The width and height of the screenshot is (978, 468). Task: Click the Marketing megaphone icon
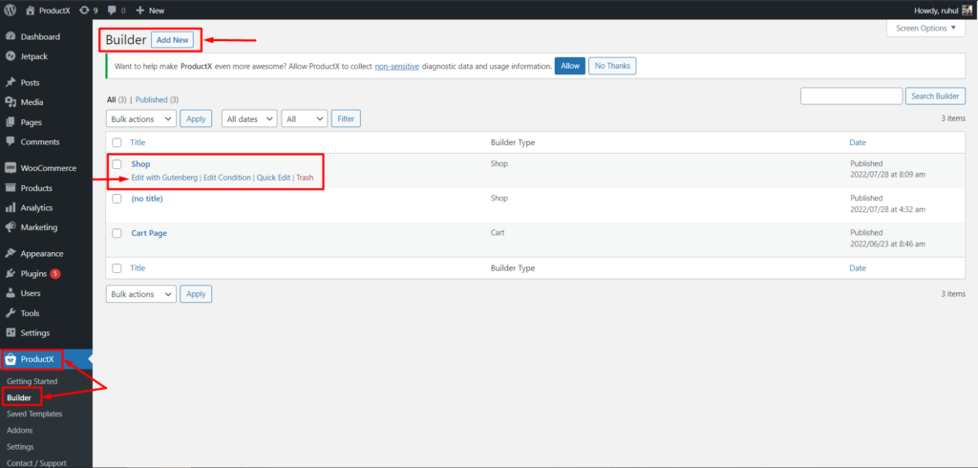[10, 227]
